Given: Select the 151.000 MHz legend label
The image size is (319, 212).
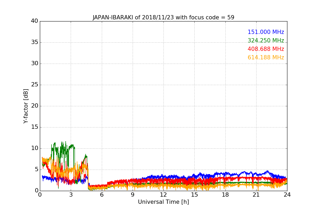Looking at the screenshot, I should (266, 32).
